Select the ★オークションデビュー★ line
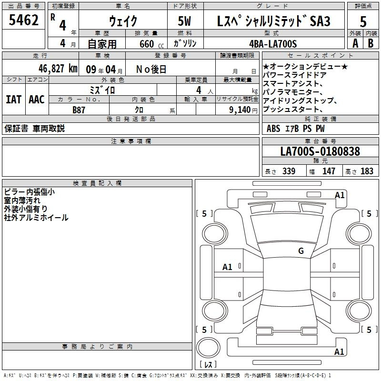This screenshot has height=381, width=381. coord(305,67)
